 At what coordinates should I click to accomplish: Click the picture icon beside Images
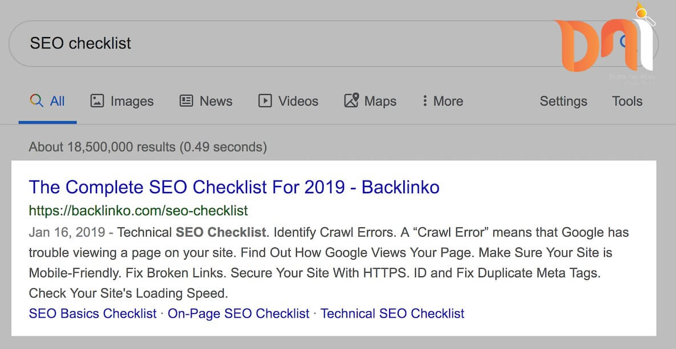click(97, 101)
